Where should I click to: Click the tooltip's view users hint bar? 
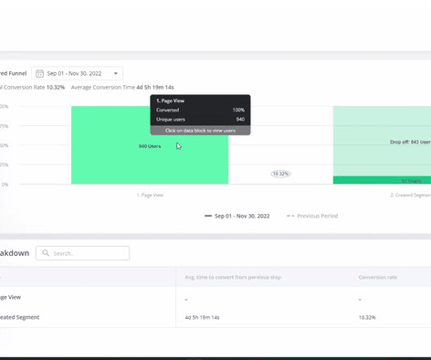(x=200, y=131)
